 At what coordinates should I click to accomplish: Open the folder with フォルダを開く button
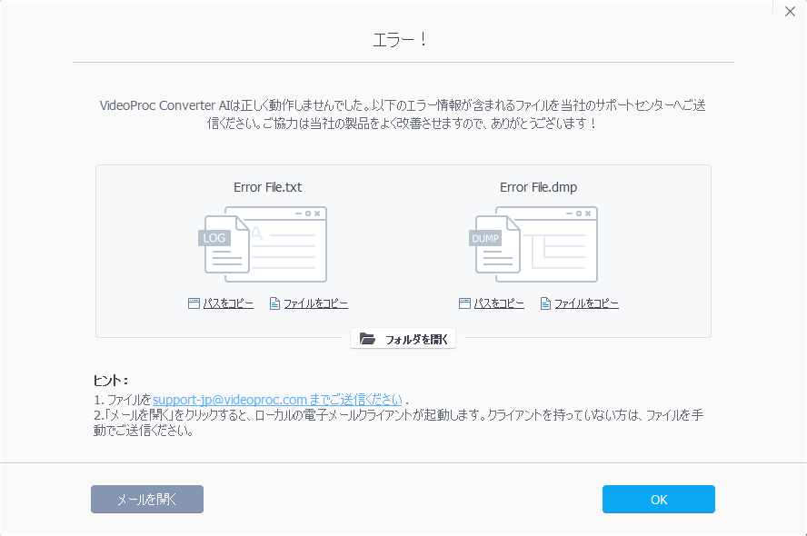[x=403, y=339]
